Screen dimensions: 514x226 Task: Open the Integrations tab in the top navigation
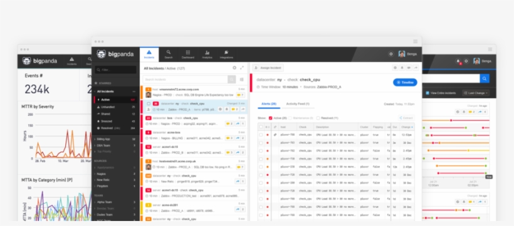(x=226, y=54)
